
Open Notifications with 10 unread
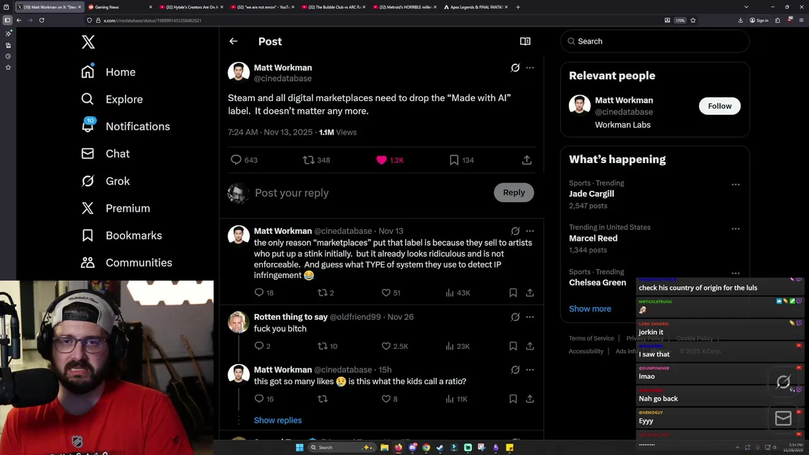click(x=125, y=126)
